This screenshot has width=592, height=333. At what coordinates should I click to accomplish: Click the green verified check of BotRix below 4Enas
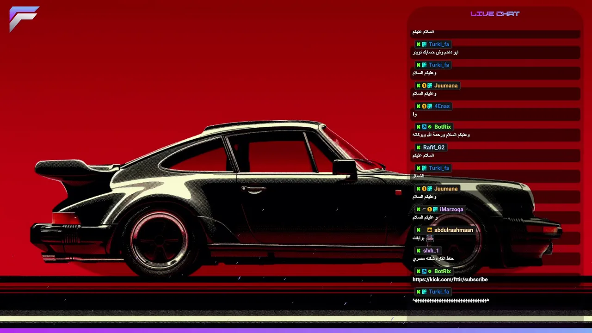coord(430,127)
